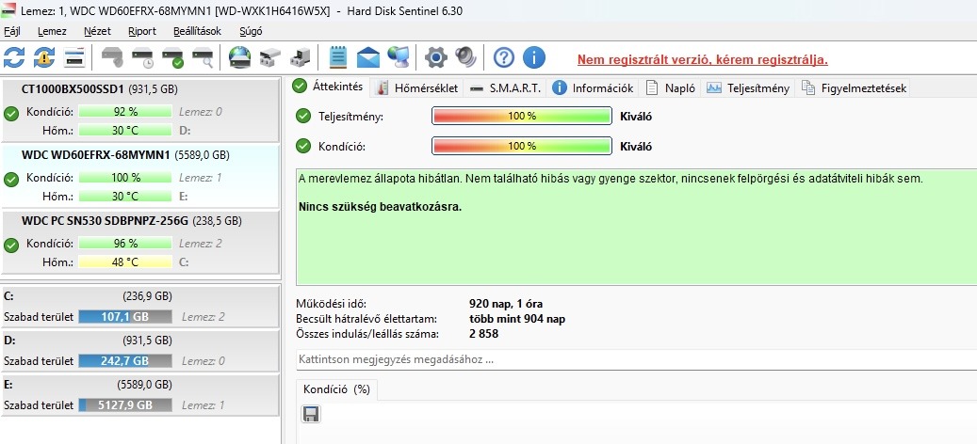
Task: Click green status check of SN530 disk
Action: pyautogui.click(x=11, y=246)
